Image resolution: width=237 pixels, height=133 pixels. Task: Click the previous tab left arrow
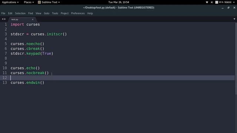pos(3,19)
